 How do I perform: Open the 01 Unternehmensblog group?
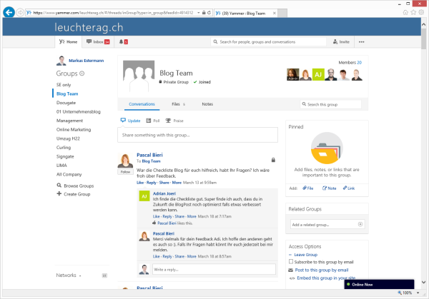pos(78,112)
